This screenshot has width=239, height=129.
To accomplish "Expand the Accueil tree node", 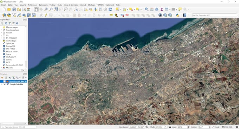I will pyautogui.click(x=1, y=32).
